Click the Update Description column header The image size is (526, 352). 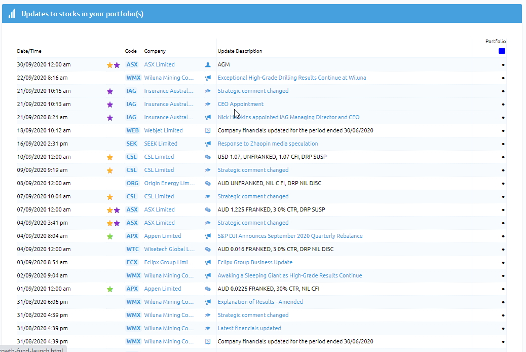pyautogui.click(x=240, y=51)
